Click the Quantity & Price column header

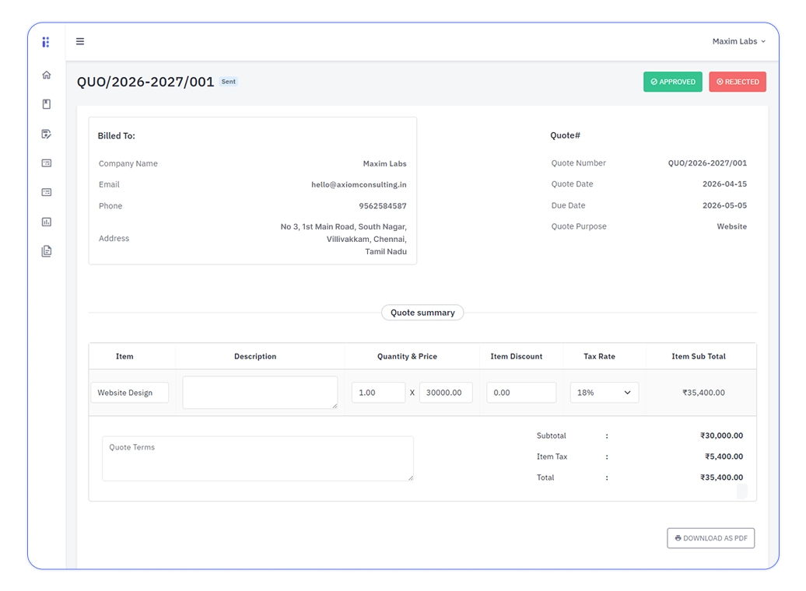[407, 356]
